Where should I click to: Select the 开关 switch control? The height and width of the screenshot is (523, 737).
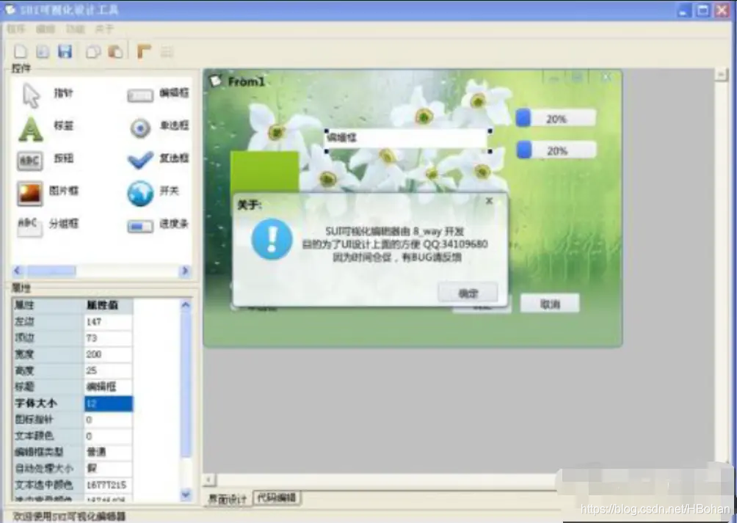tap(153, 192)
